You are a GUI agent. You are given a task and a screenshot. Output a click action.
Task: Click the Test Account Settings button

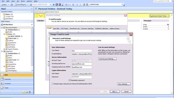click(x=107, y=59)
